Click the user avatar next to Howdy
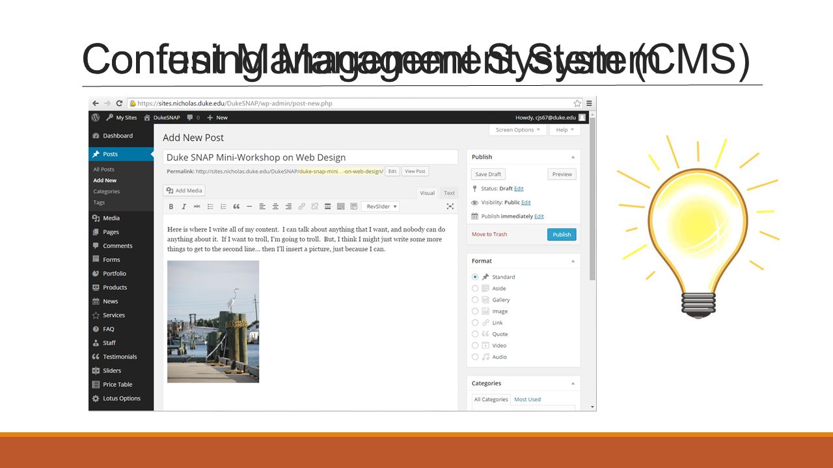Viewport: 833px width, 468px height. (x=582, y=118)
